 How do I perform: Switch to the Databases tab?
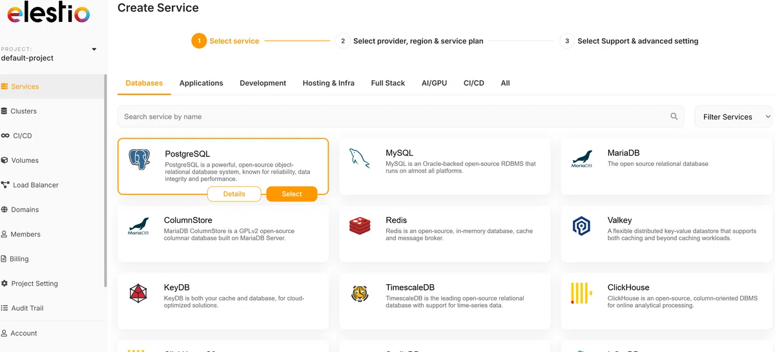[x=144, y=83]
